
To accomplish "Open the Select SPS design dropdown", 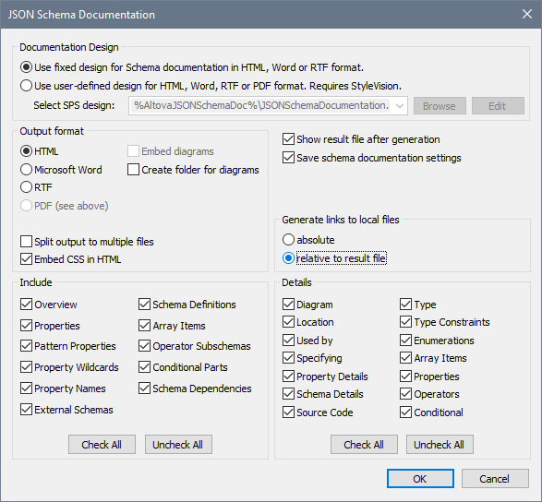I will point(400,106).
